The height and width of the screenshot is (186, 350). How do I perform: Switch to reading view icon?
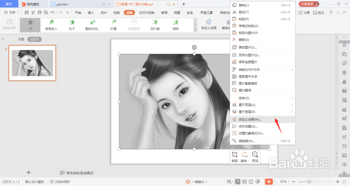point(251,181)
